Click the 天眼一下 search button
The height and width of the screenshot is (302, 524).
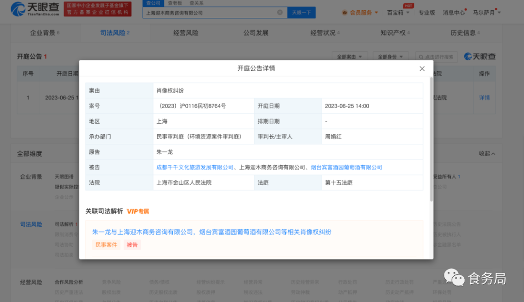(x=301, y=12)
